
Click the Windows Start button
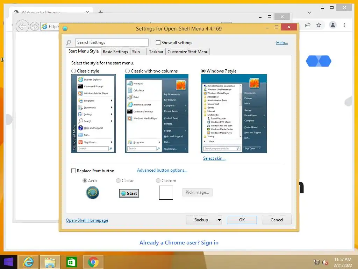pos(8,262)
